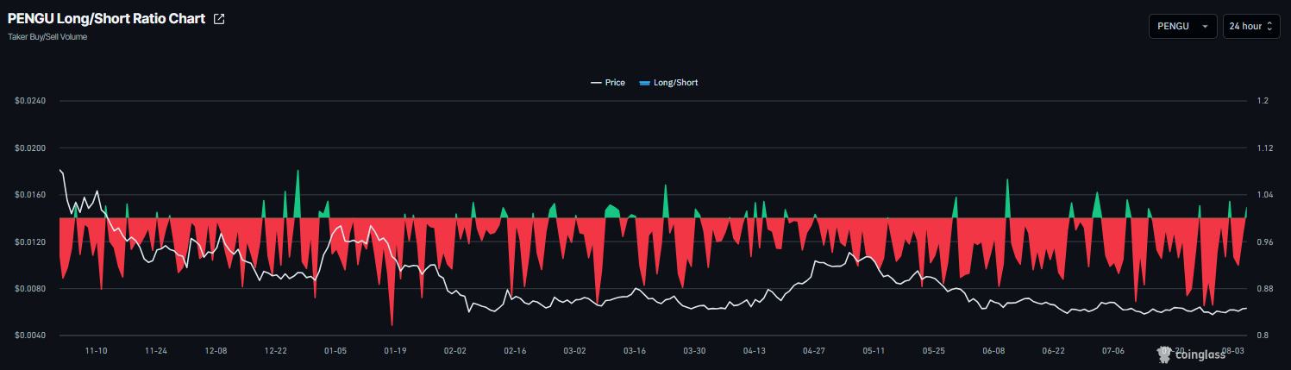Click the $0.0120 price axis label
Screen dimensions: 1291x370
click(30, 241)
